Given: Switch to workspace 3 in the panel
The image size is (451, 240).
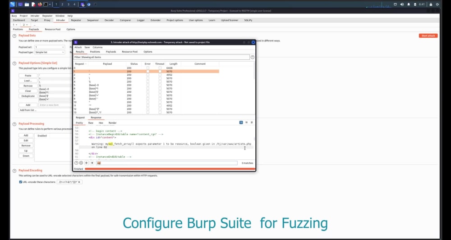Looking at the screenshot, I should [68, 5].
